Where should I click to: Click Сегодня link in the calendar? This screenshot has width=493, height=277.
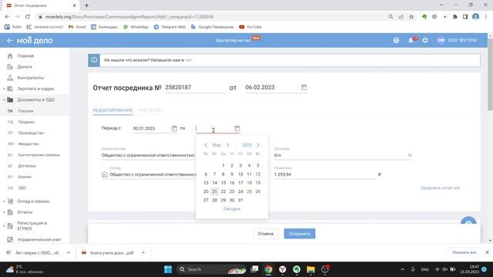[x=232, y=209]
